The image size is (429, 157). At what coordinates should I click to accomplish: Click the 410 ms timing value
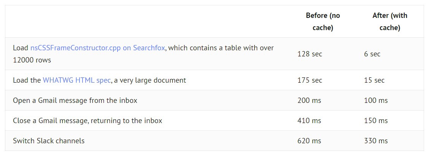coord(309,121)
